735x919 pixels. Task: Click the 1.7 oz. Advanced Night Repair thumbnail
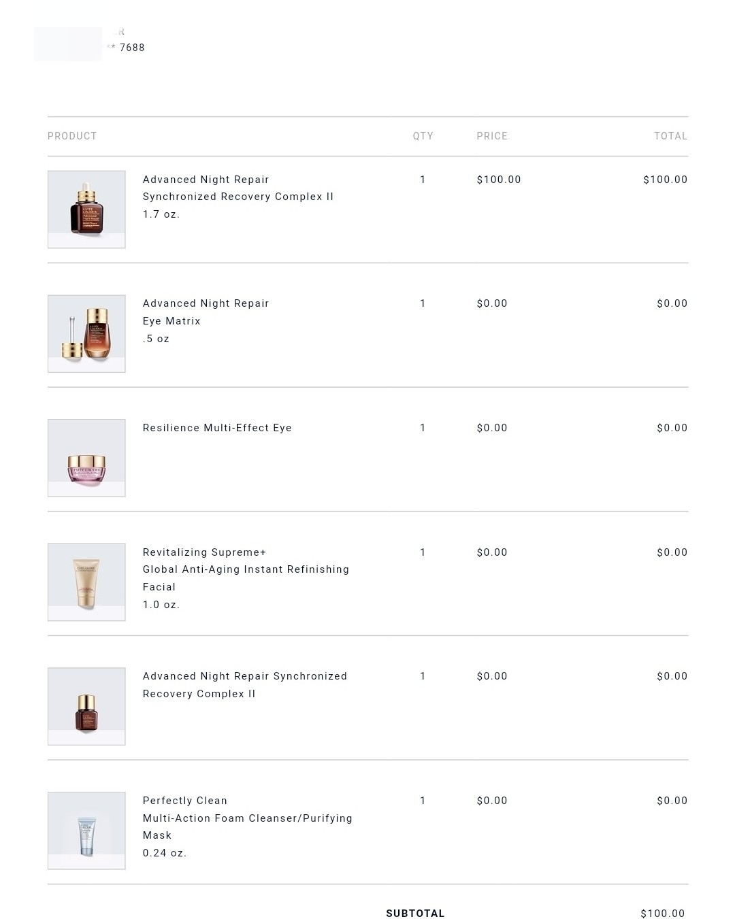(x=86, y=210)
